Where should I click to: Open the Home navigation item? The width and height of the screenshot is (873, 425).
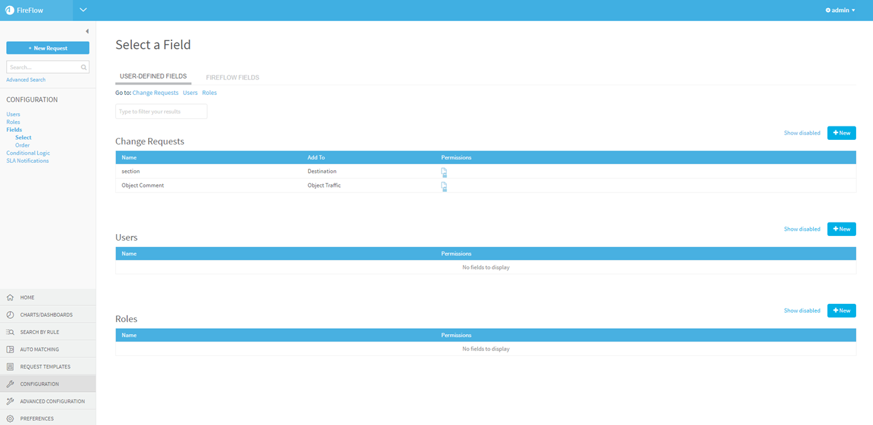[27, 297]
